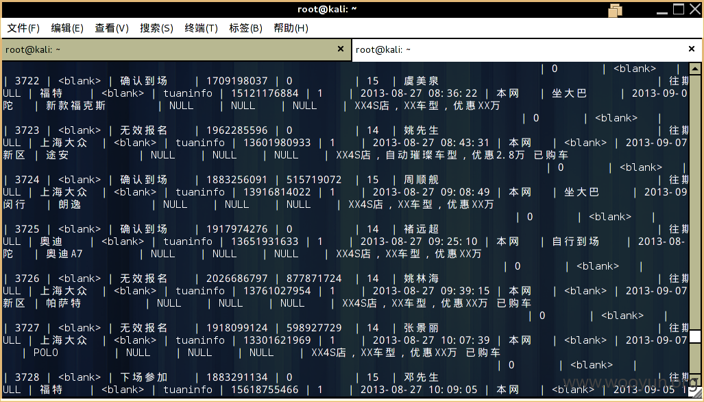Close the terminal window
The width and height of the screenshot is (704, 402).
click(x=694, y=10)
